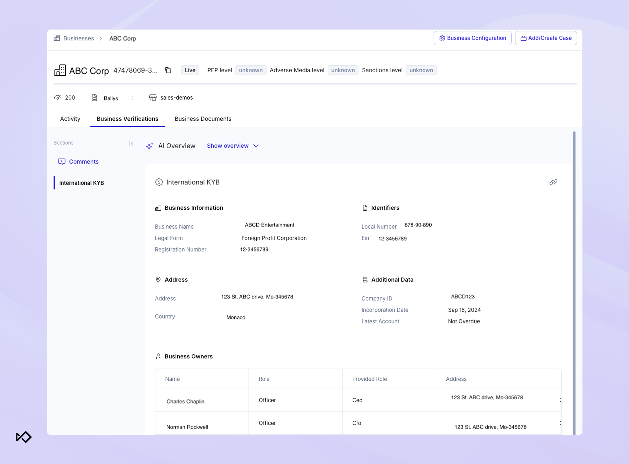The height and width of the screenshot is (464, 629).
Task: Copy the business ID with copy icon
Action: point(168,70)
